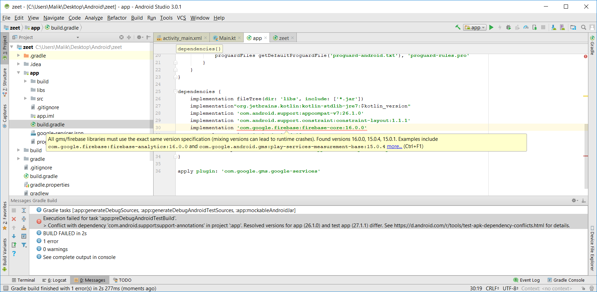This screenshot has height=292, width=597.
Task: Attach debugger to Android process
Action: tap(535, 28)
